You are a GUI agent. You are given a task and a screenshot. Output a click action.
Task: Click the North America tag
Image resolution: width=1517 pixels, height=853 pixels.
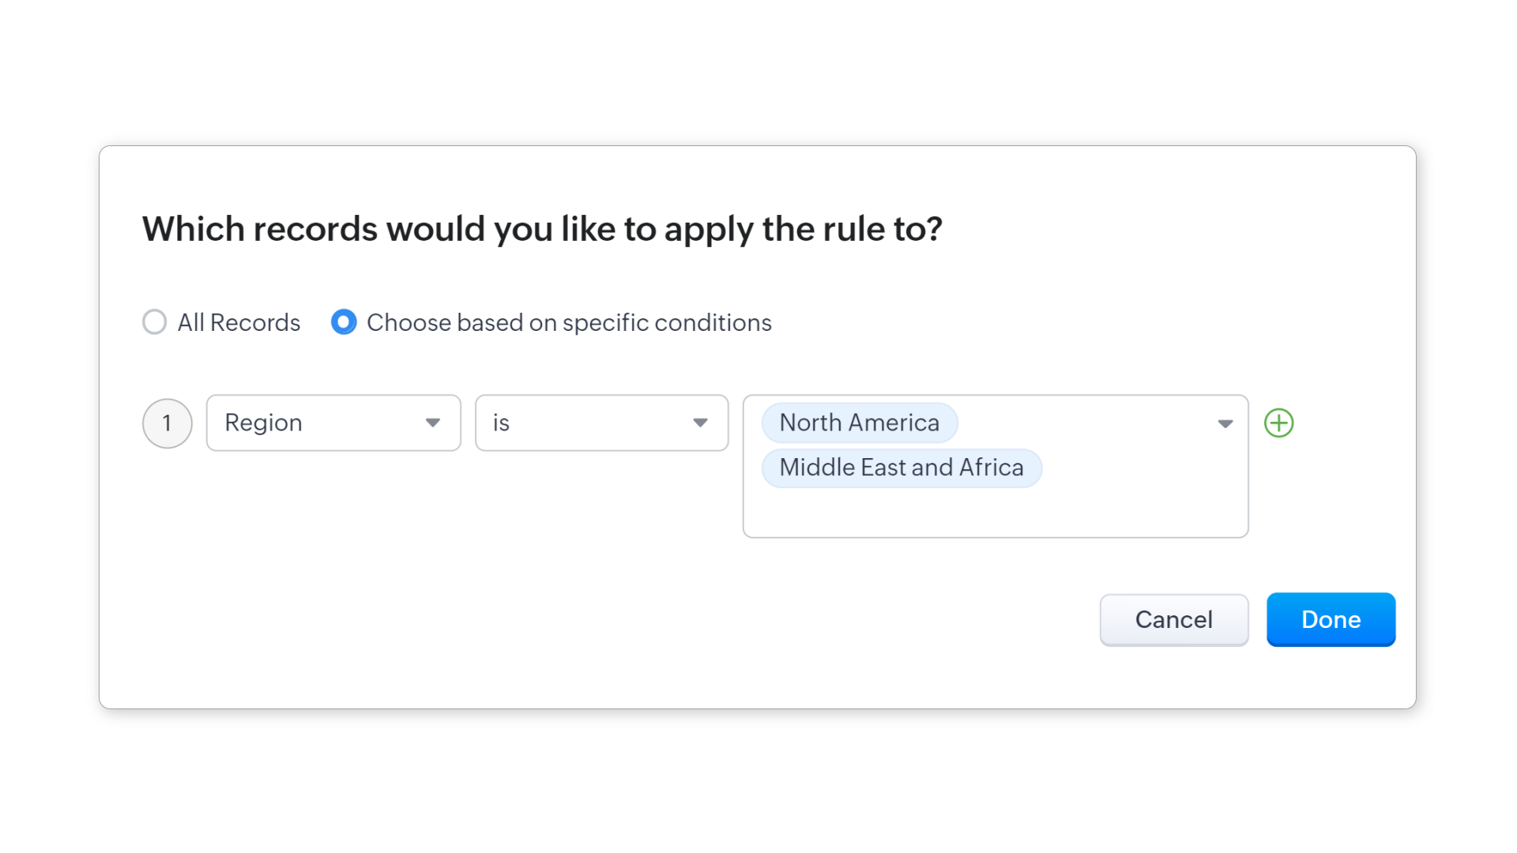859,423
